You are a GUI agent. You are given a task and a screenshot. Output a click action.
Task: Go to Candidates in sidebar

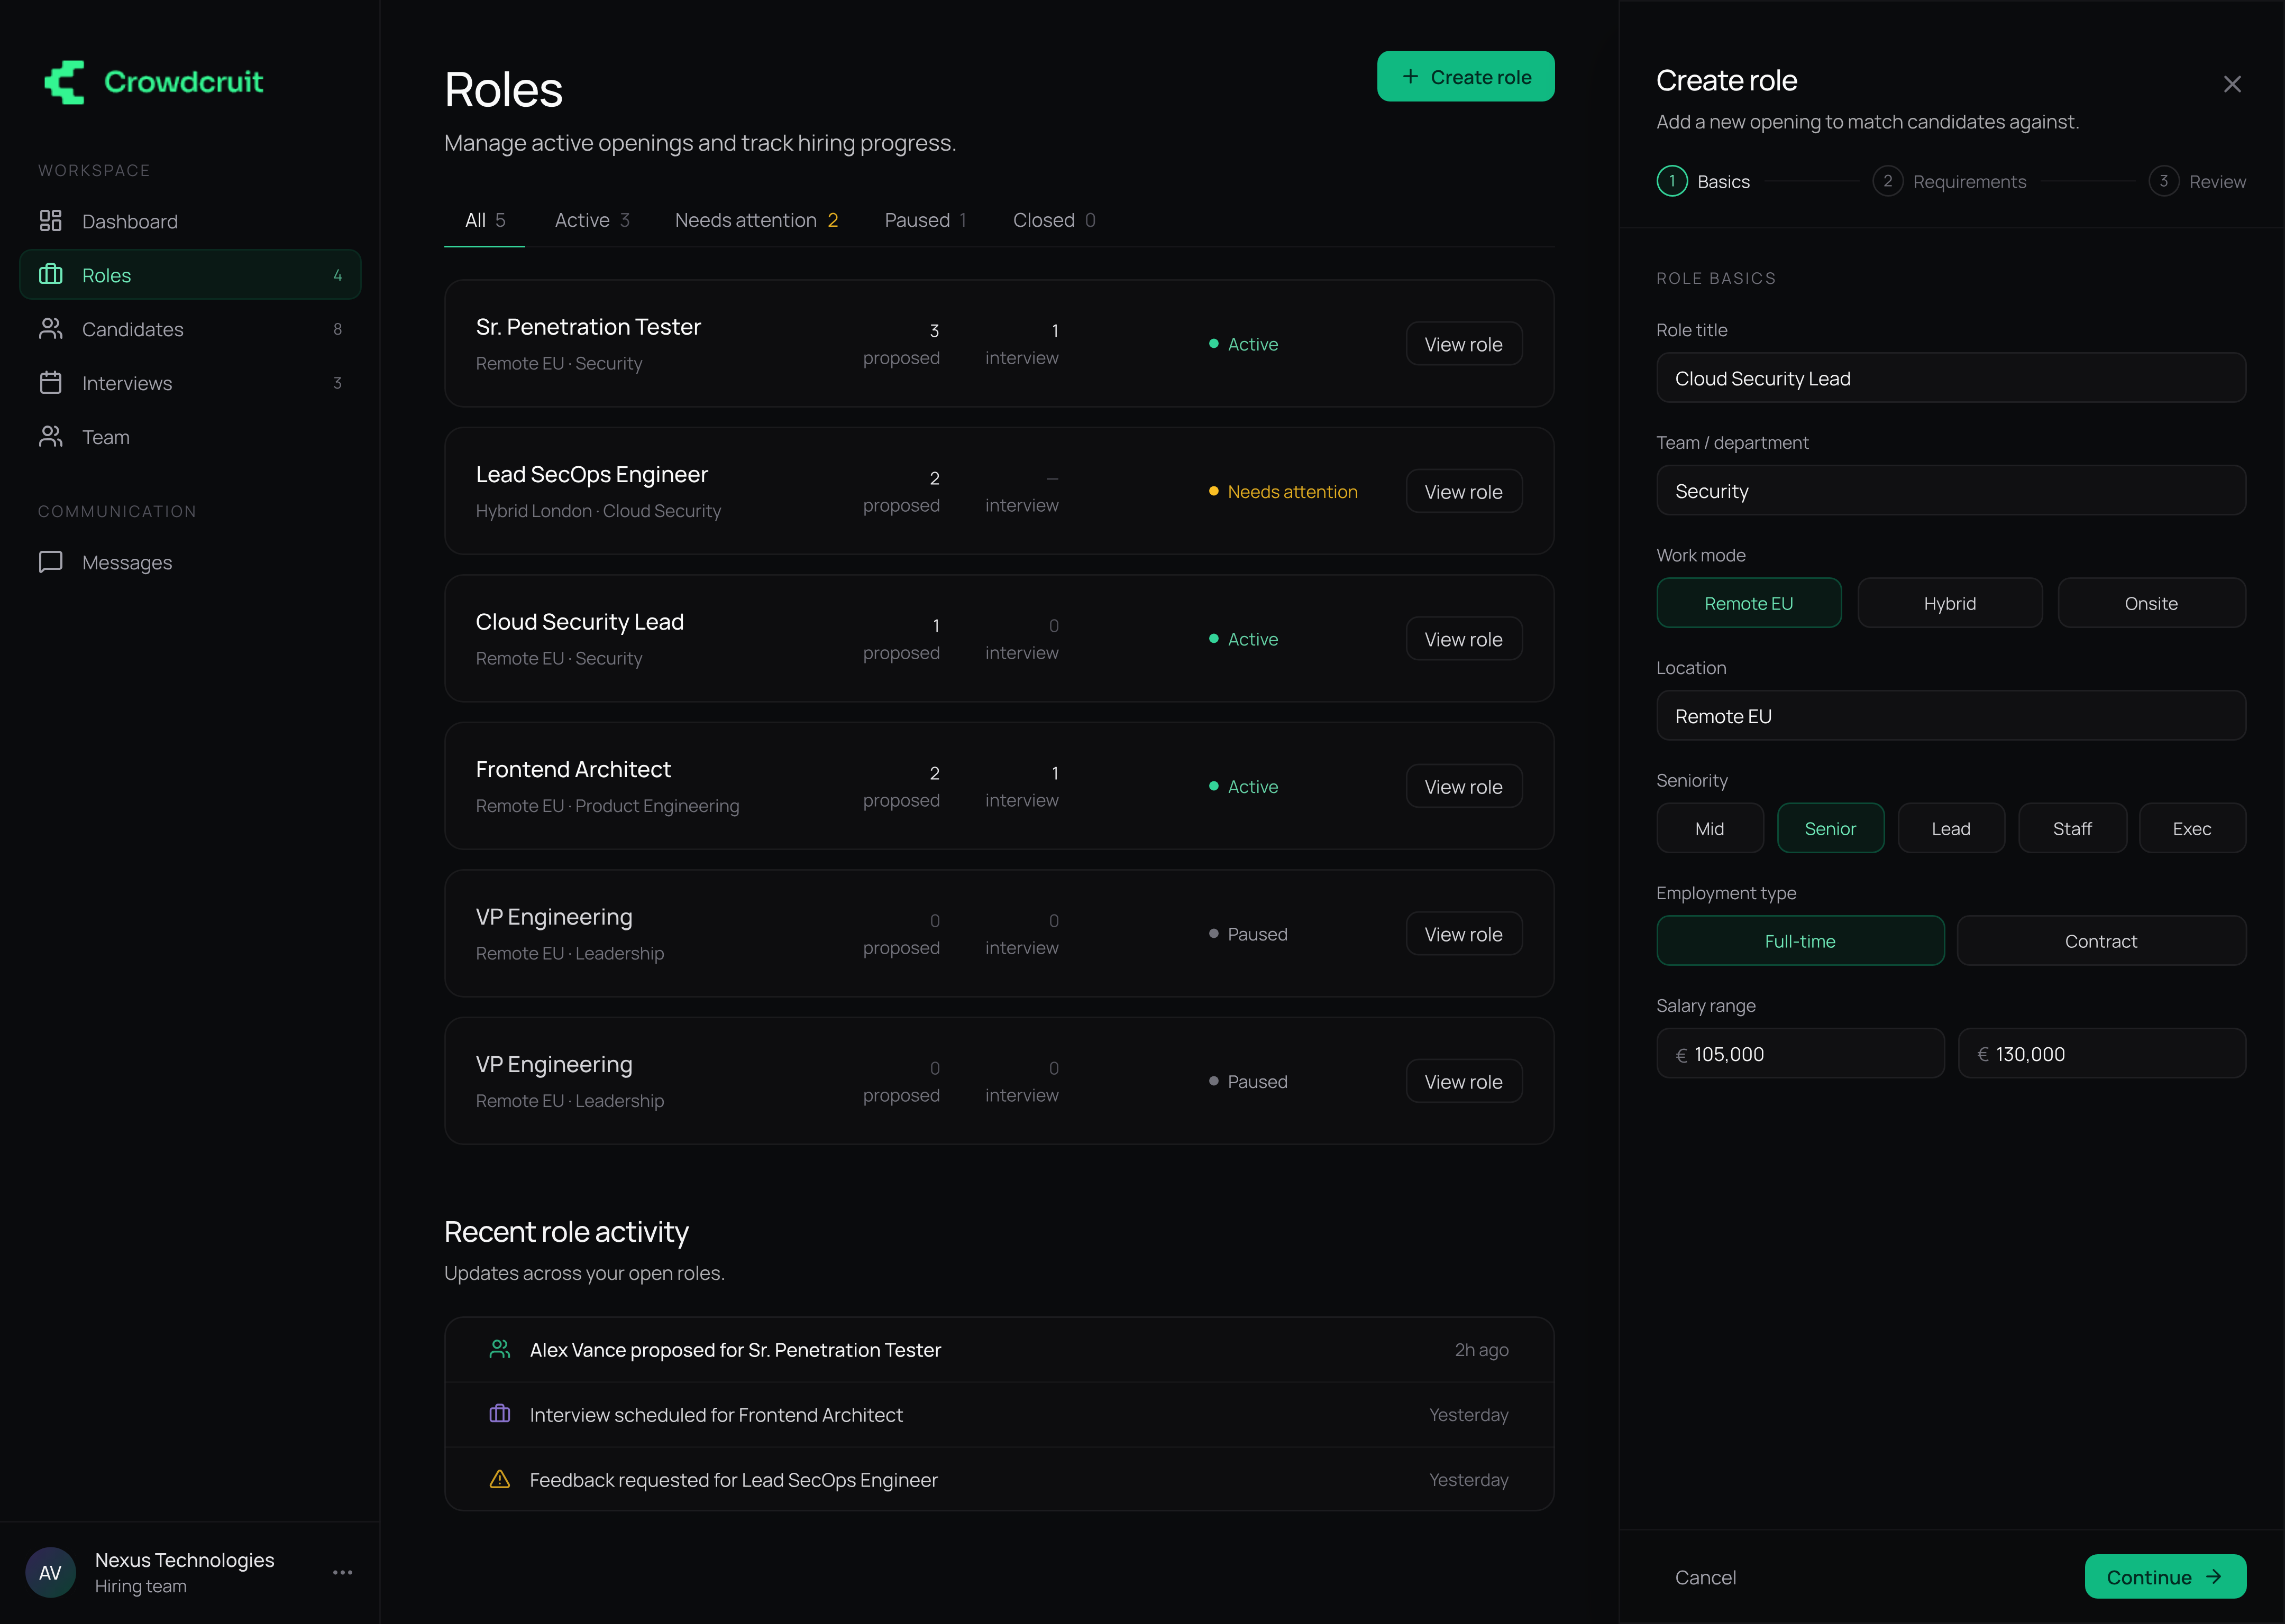coord(190,328)
